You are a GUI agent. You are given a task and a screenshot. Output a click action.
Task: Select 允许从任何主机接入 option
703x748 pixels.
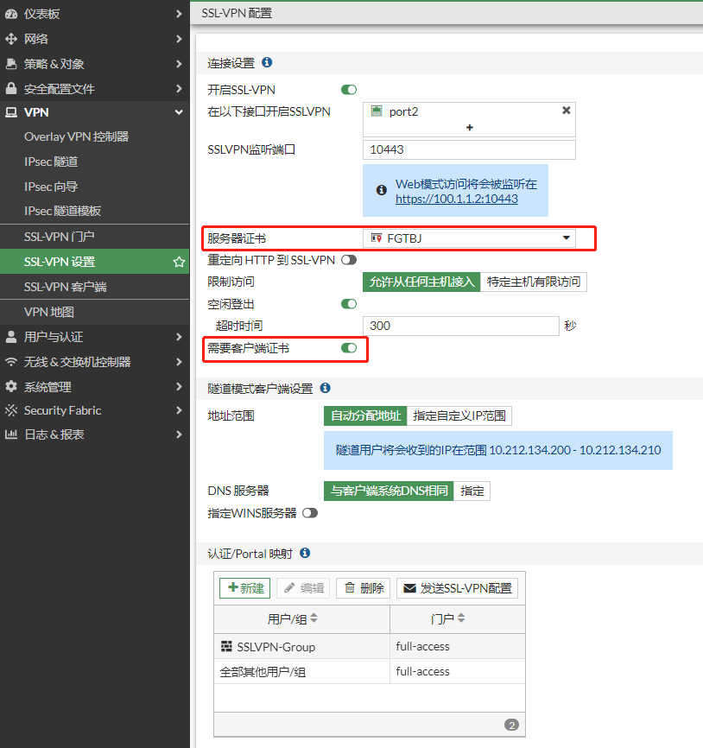[421, 282]
